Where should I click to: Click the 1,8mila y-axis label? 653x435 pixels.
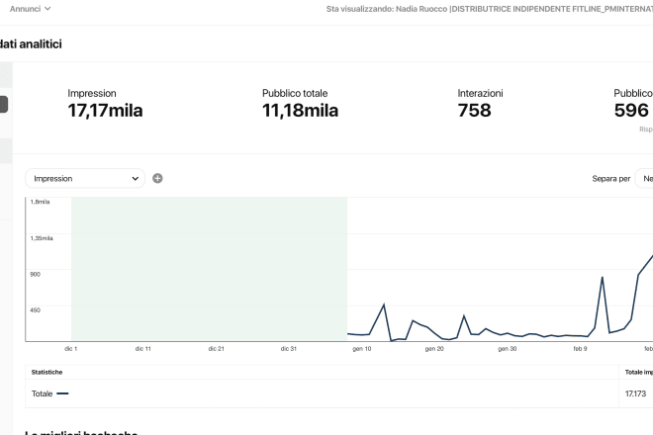40,202
